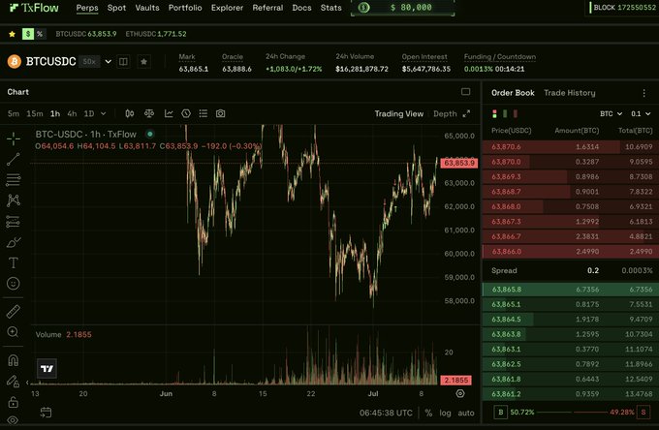Screen dimensions: 659x430
Task: Open the Referral page
Action: [267, 8]
